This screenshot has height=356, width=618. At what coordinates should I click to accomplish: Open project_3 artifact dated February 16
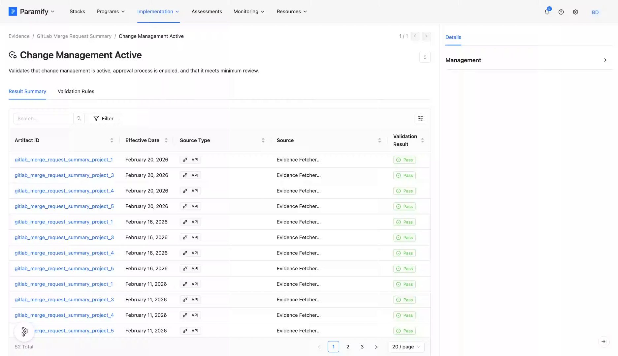coord(64,237)
